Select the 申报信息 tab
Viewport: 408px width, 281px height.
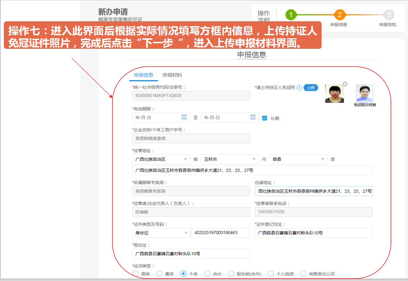point(144,75)
